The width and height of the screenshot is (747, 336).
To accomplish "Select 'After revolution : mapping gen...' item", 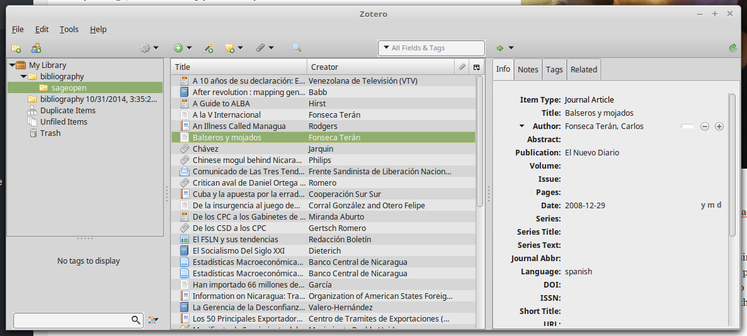I will click(x=324, y=92).
